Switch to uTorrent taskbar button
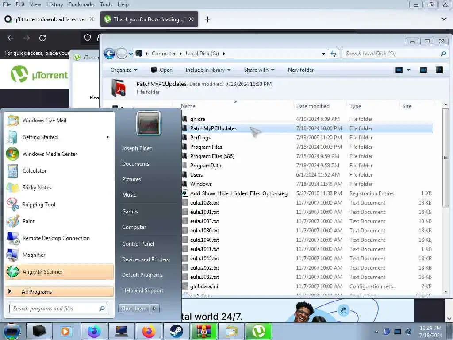The height and width of the screenshot is (340, 453). tap(258, 331)
